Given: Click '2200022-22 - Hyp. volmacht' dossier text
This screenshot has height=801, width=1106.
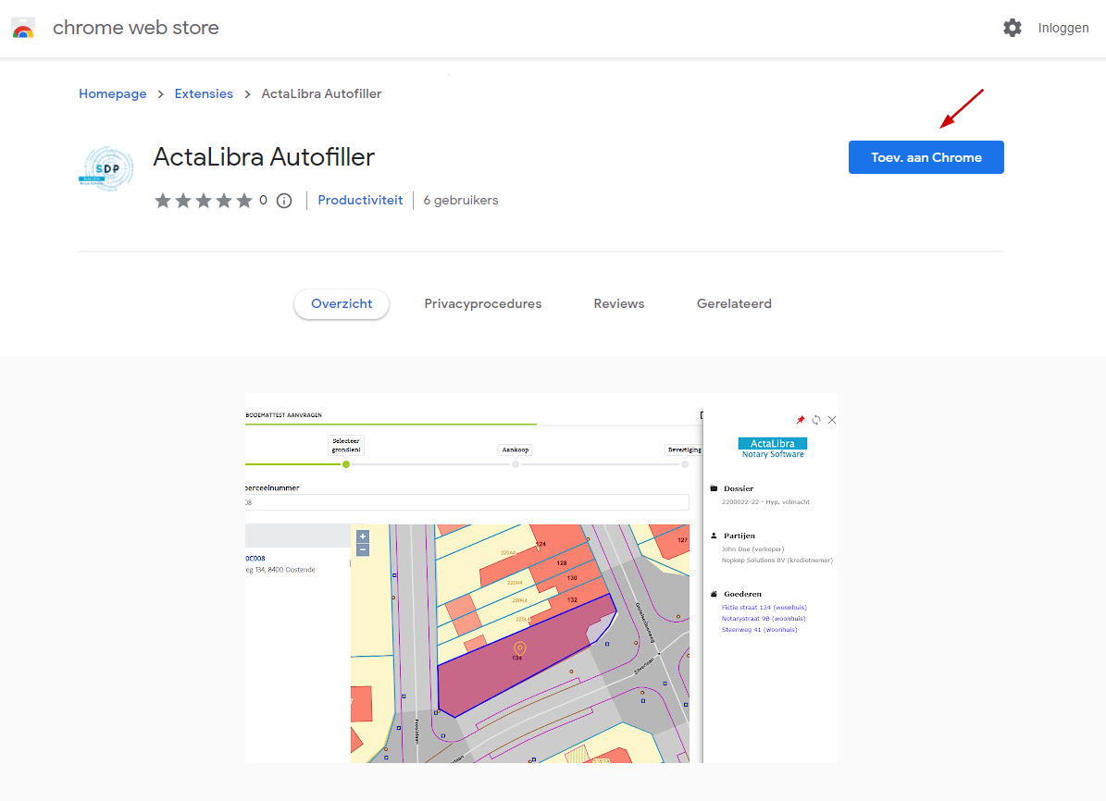Looking at the screenshot, I should tap(765, 502).
